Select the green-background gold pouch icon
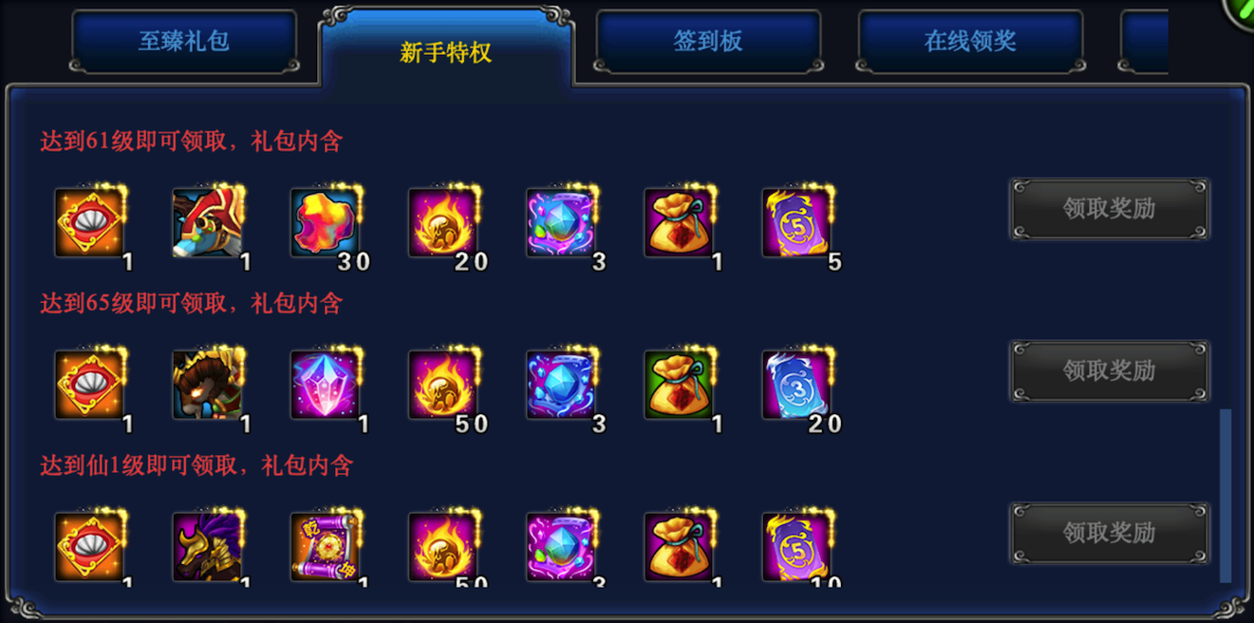The height and width of the screenshot is (623, 1254). point(680,385)
